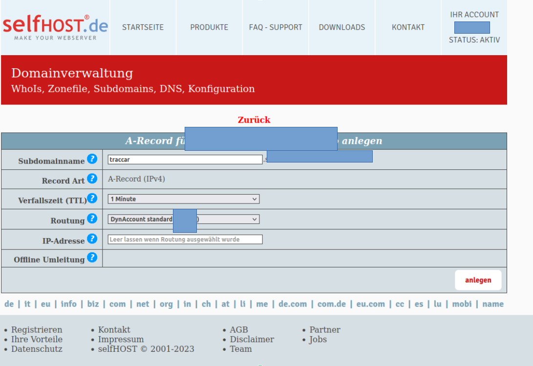Click the red Zurück link
This screenshot has height=366, width=533.
(x=254, y=120)
